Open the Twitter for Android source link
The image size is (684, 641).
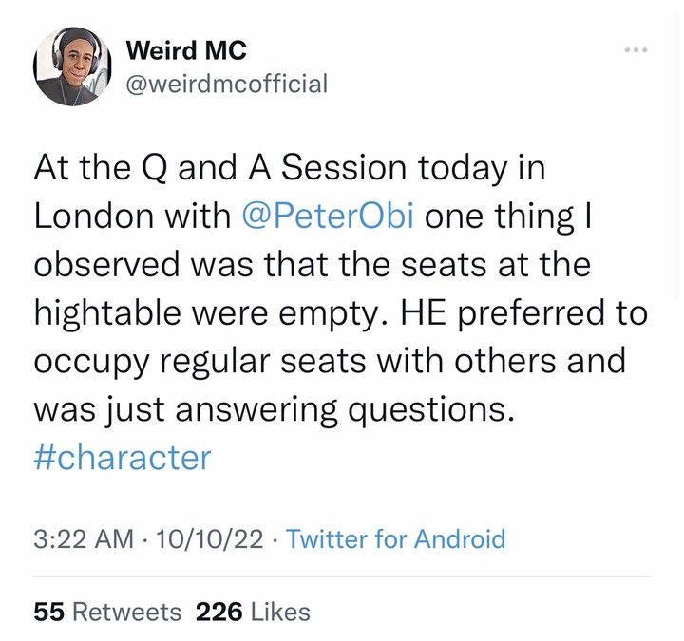[395, 539]
